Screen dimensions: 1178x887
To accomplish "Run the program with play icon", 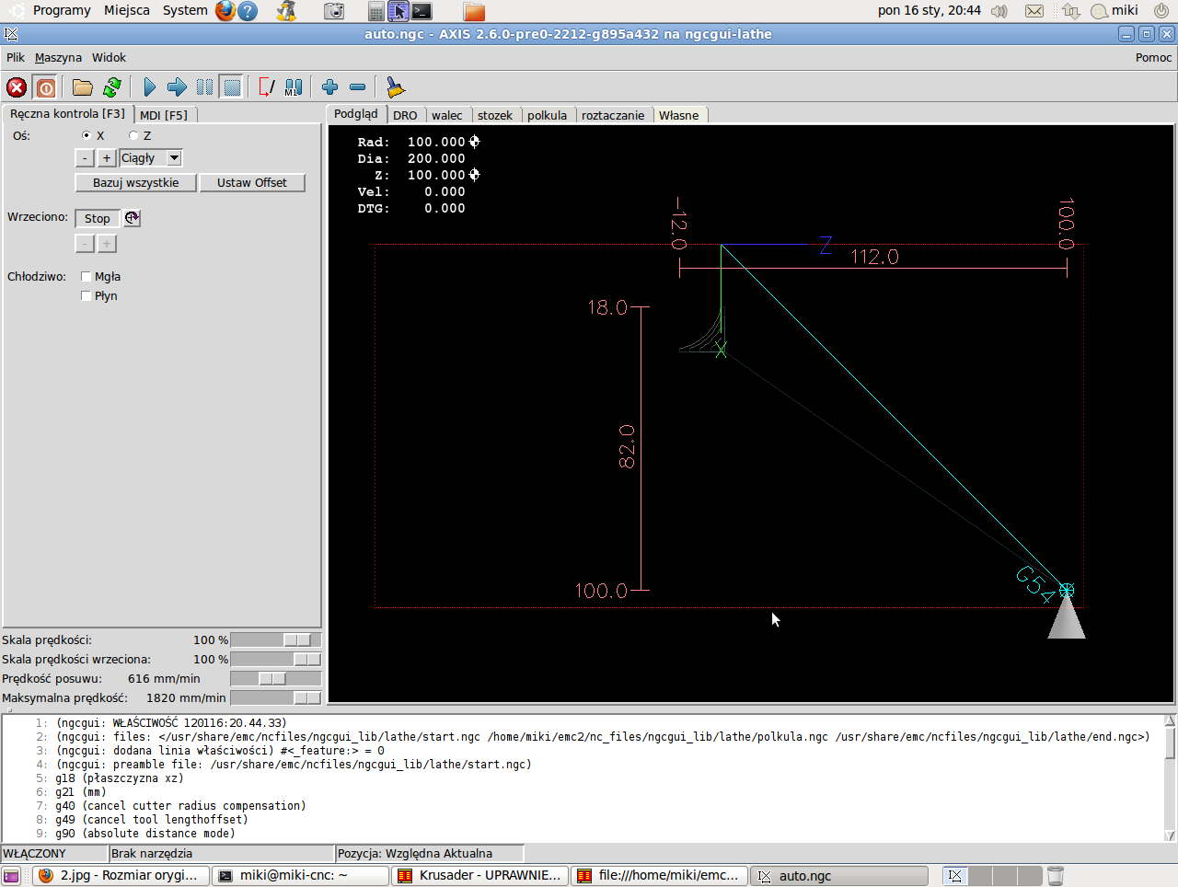I will click(149, 87).
